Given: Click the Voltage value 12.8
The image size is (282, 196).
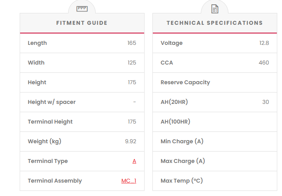Looking at the screenshot, I should 264,43.
